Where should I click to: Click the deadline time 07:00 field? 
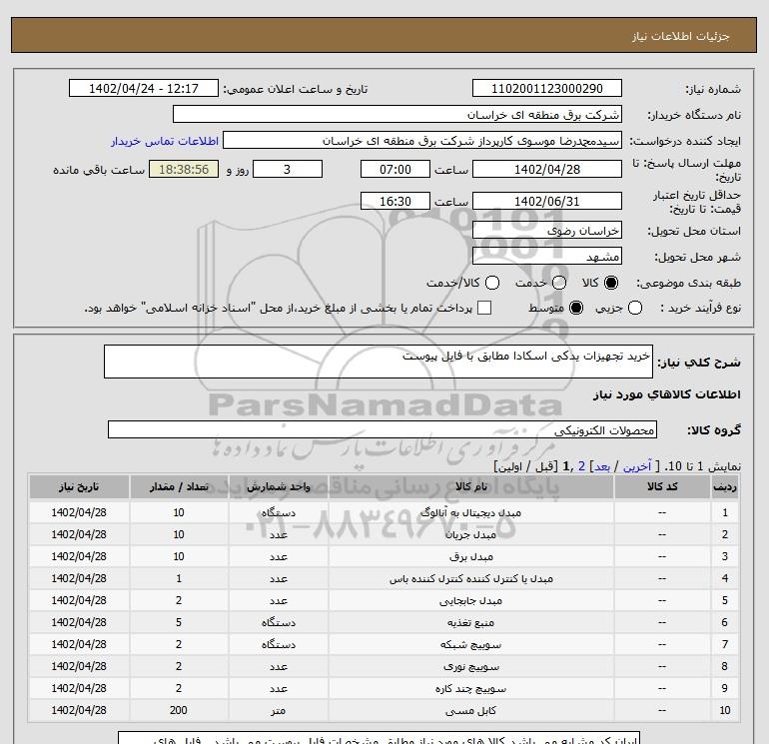pos(395,169)
